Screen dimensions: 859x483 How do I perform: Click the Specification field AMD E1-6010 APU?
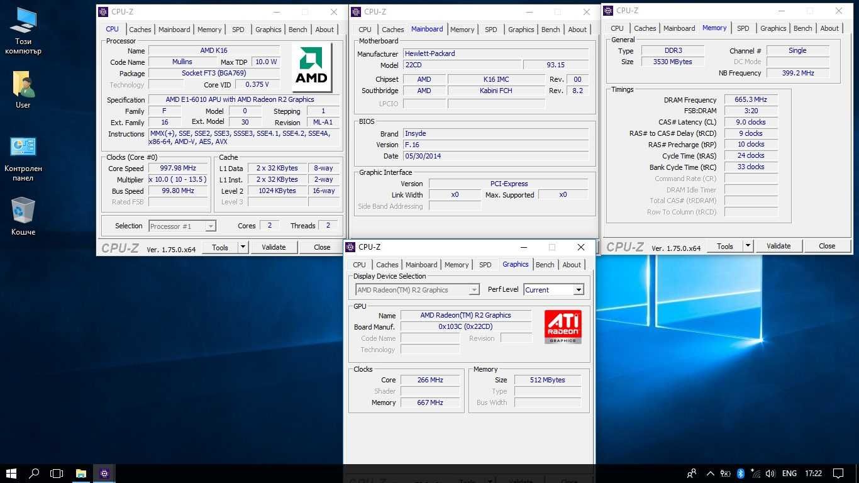click(244, 99)
